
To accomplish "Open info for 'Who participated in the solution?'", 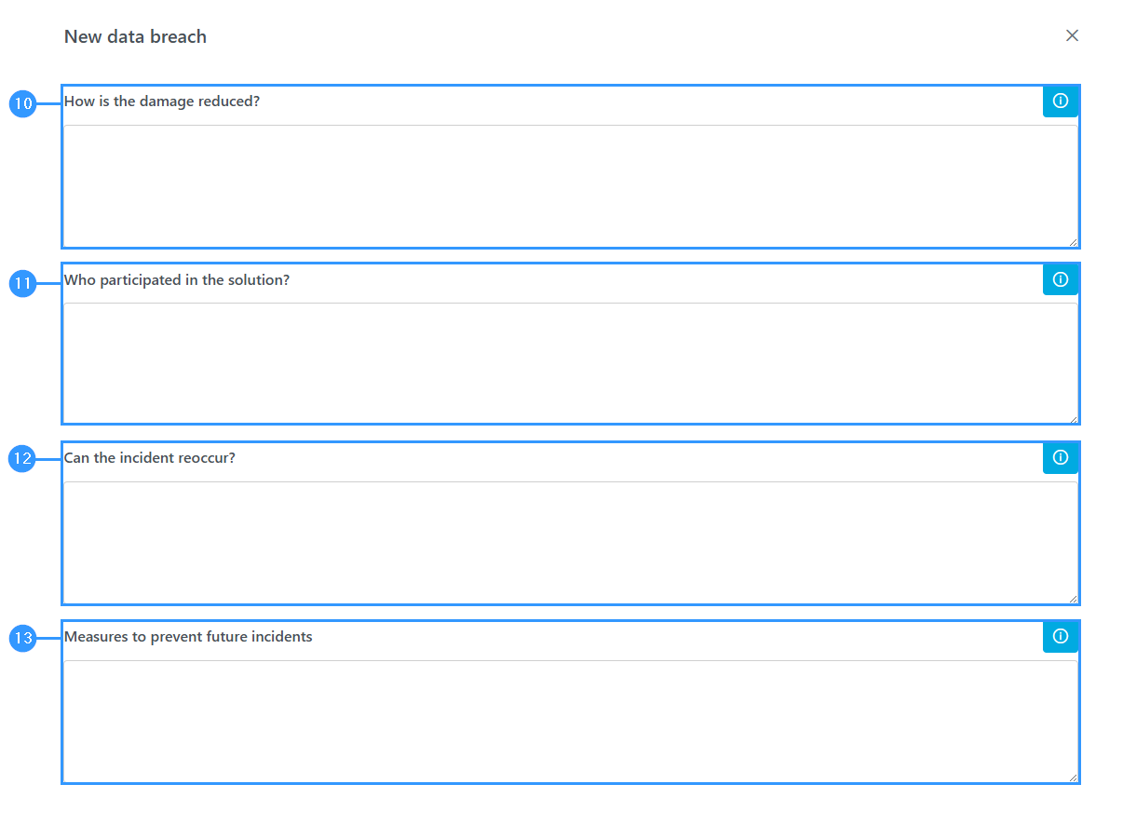I will 1060,279.
